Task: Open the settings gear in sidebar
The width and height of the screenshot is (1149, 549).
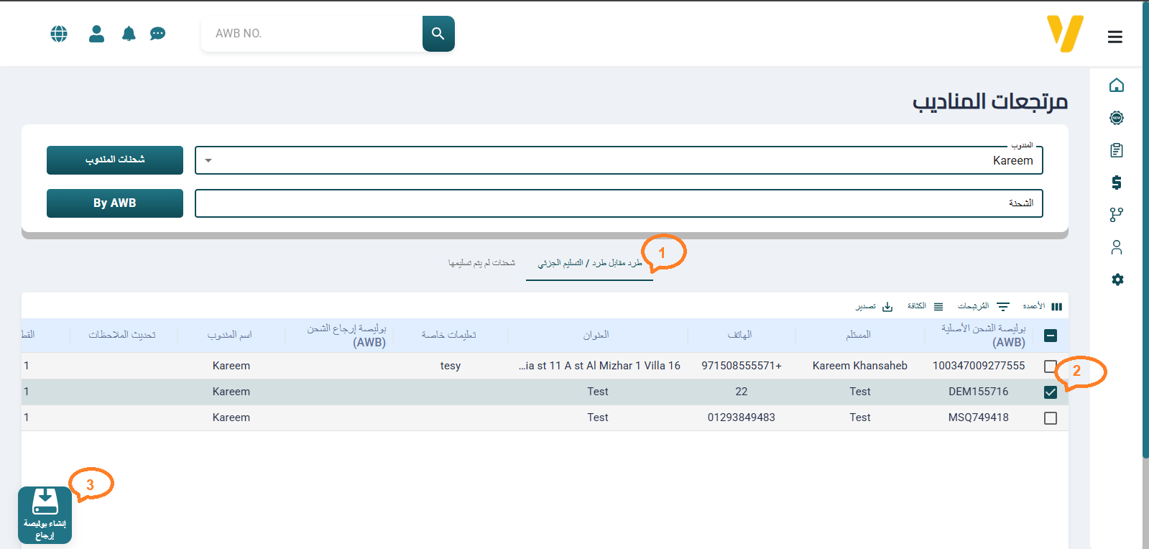Action: coord(1117,280)
